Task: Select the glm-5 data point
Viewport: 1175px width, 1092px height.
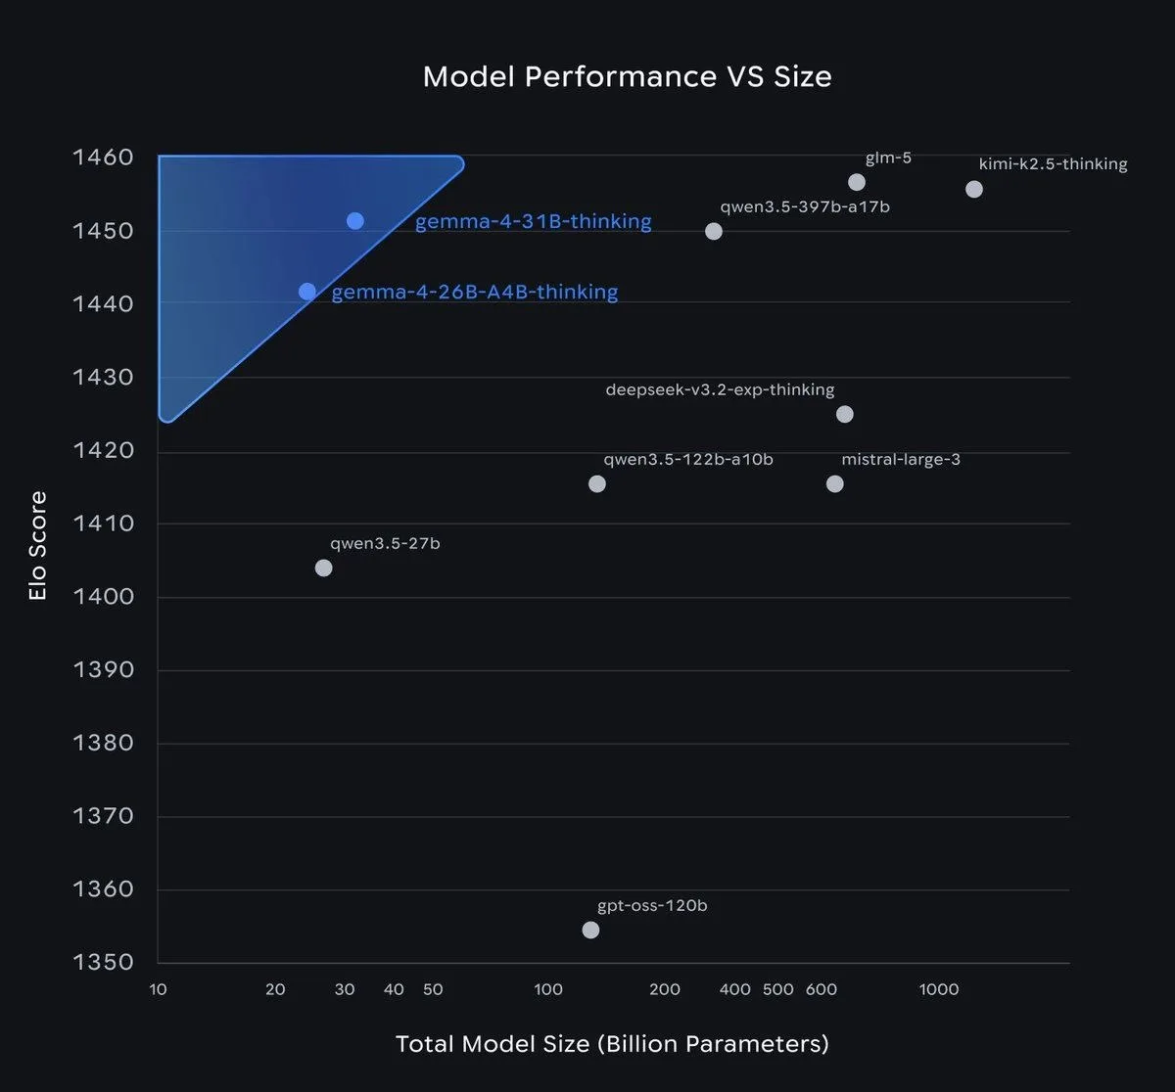Action: [857, 182]
